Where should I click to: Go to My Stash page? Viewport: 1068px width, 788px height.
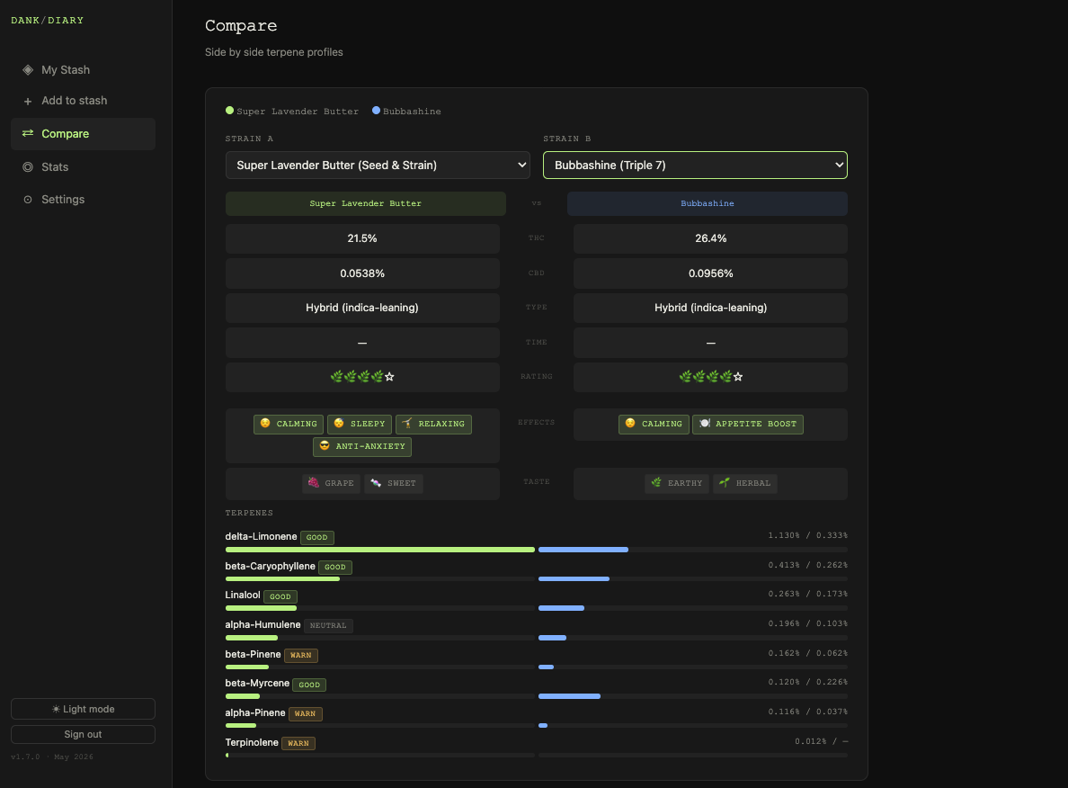(x=83, y=69)
